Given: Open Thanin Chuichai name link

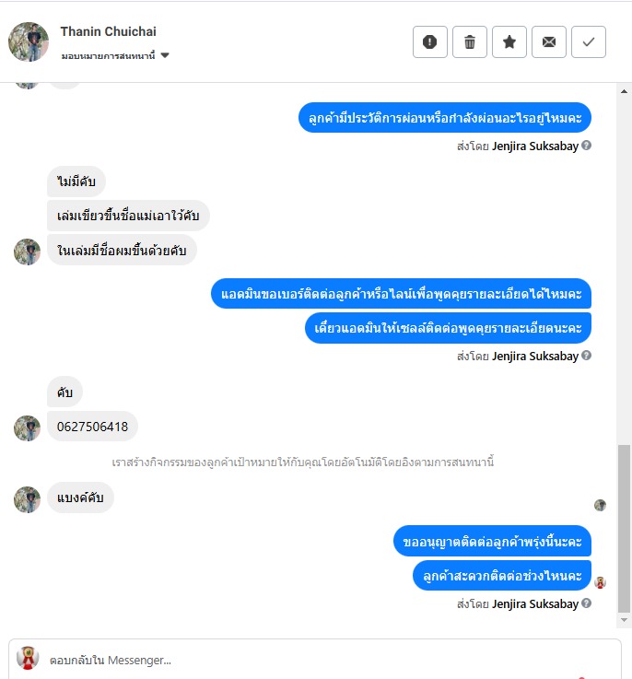Looking at the screenshot, I should click(x=109, y=31).
